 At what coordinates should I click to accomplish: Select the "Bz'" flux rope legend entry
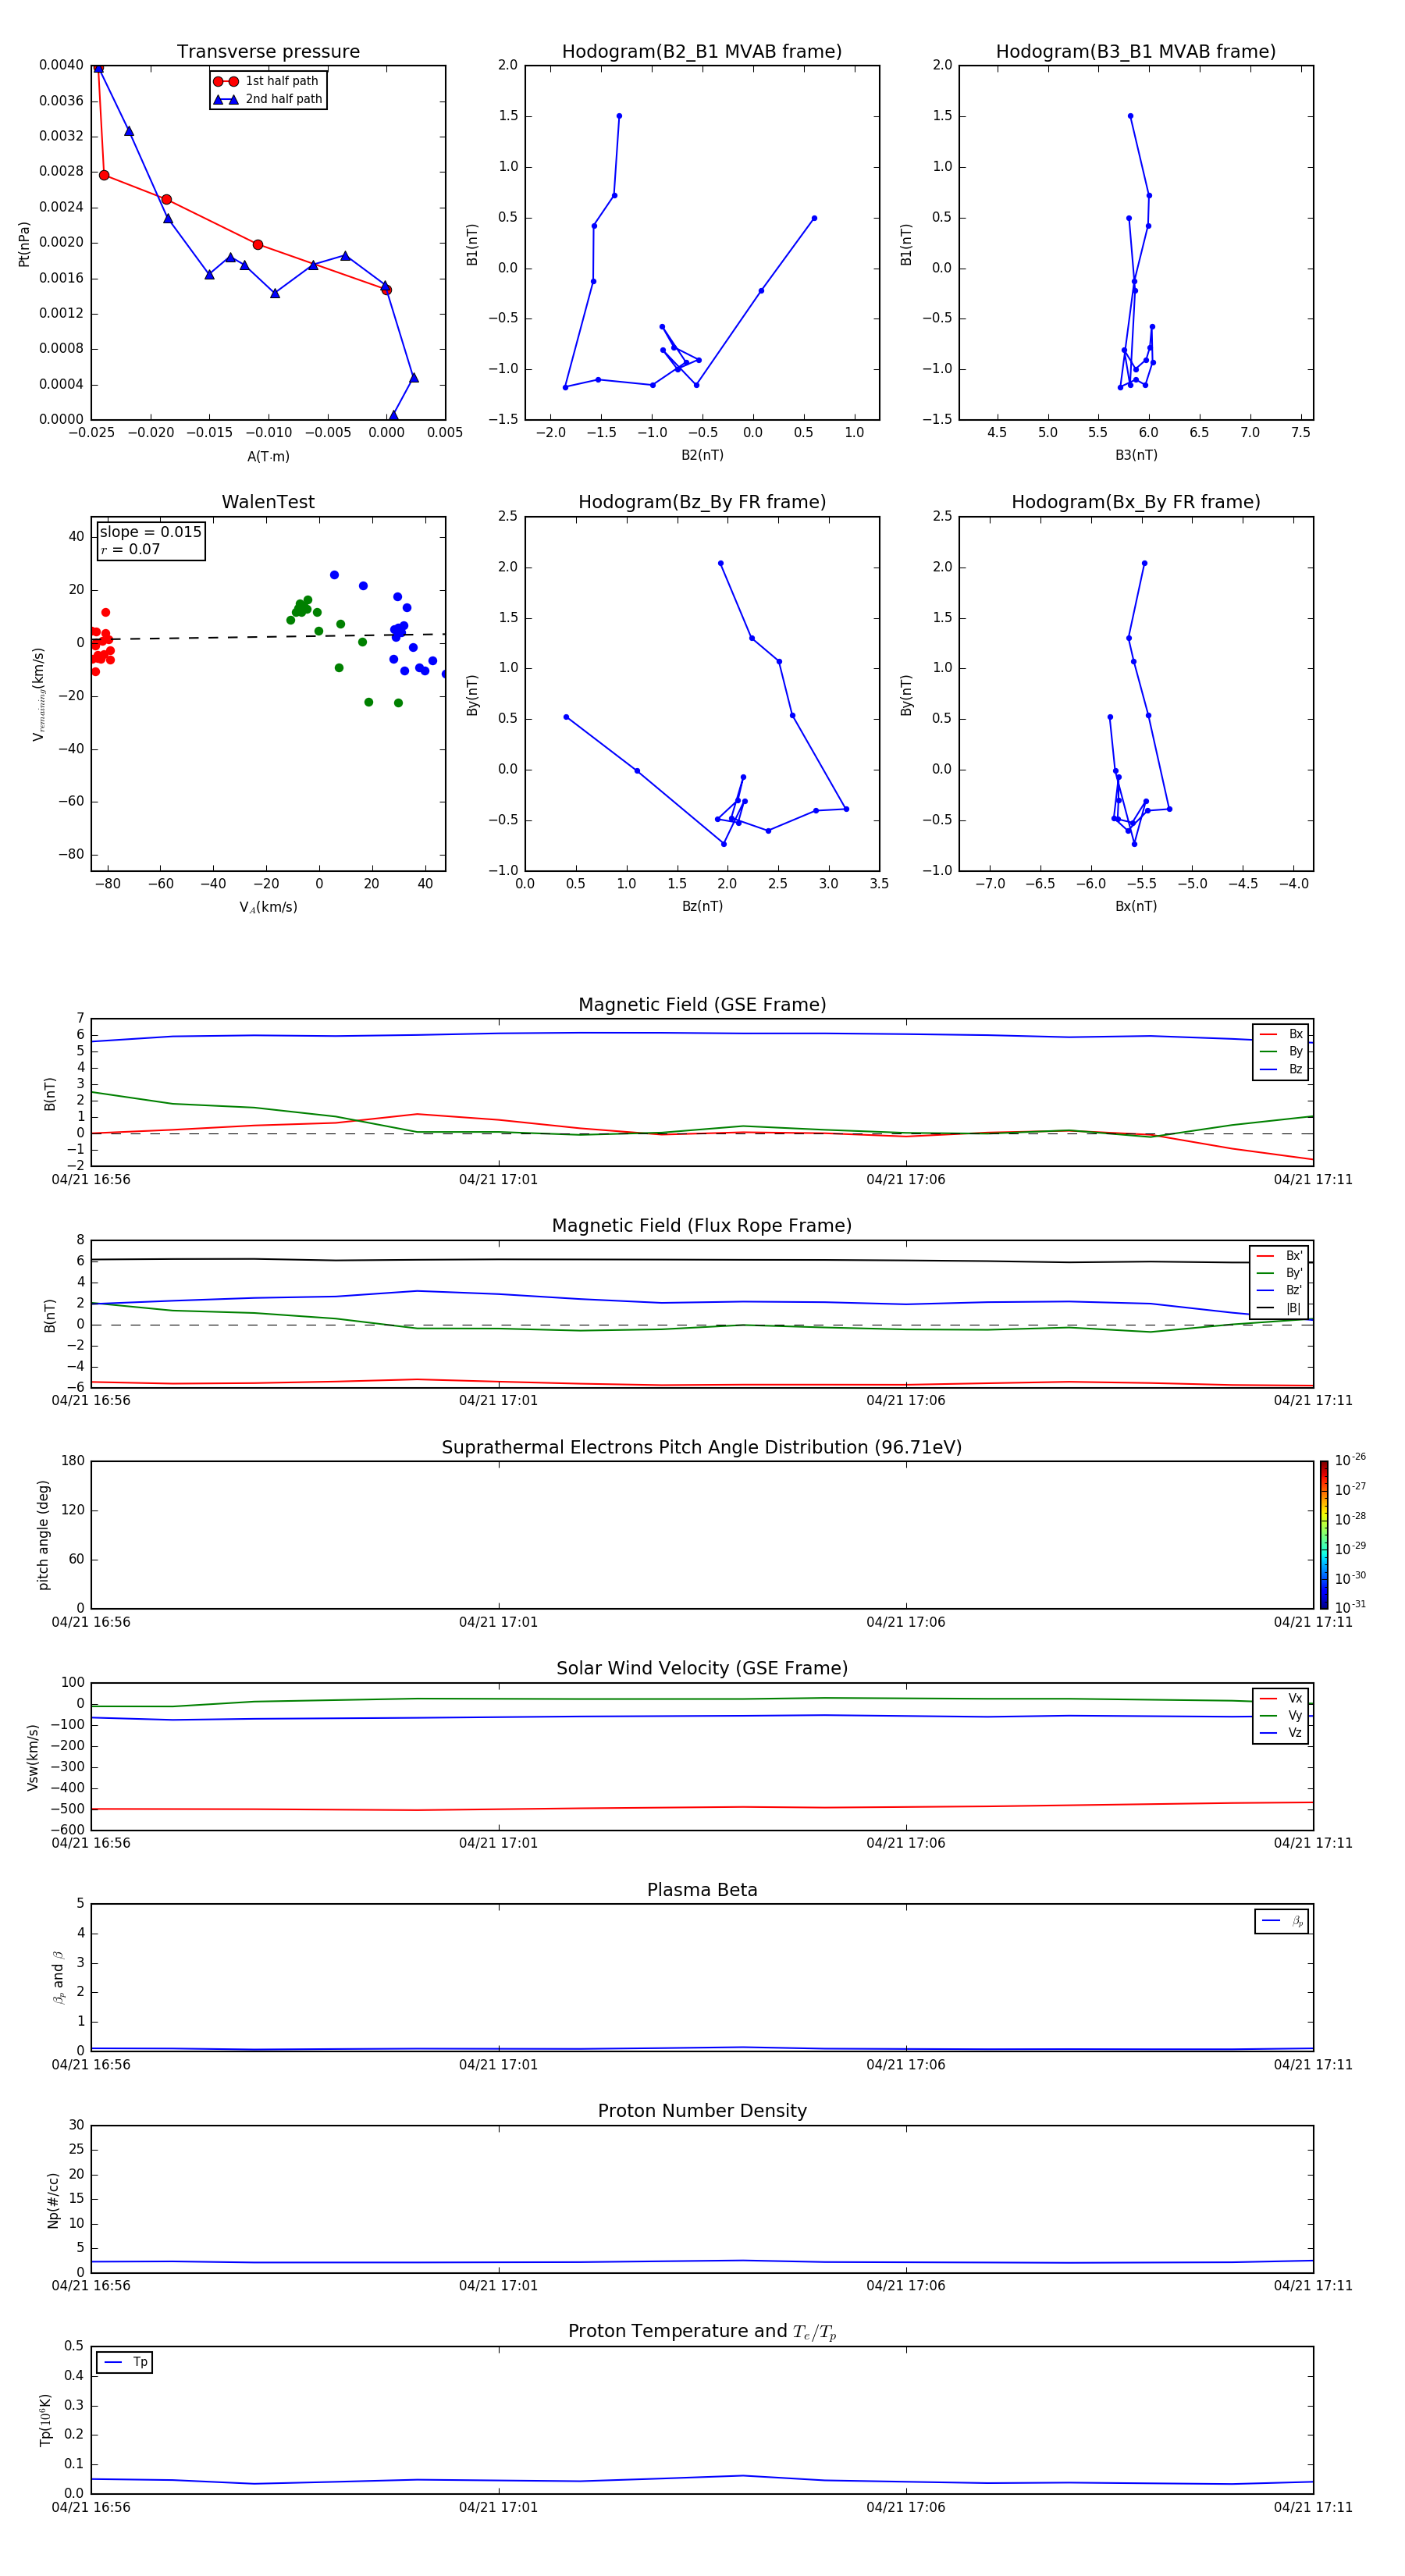tap(1279, 1290)
